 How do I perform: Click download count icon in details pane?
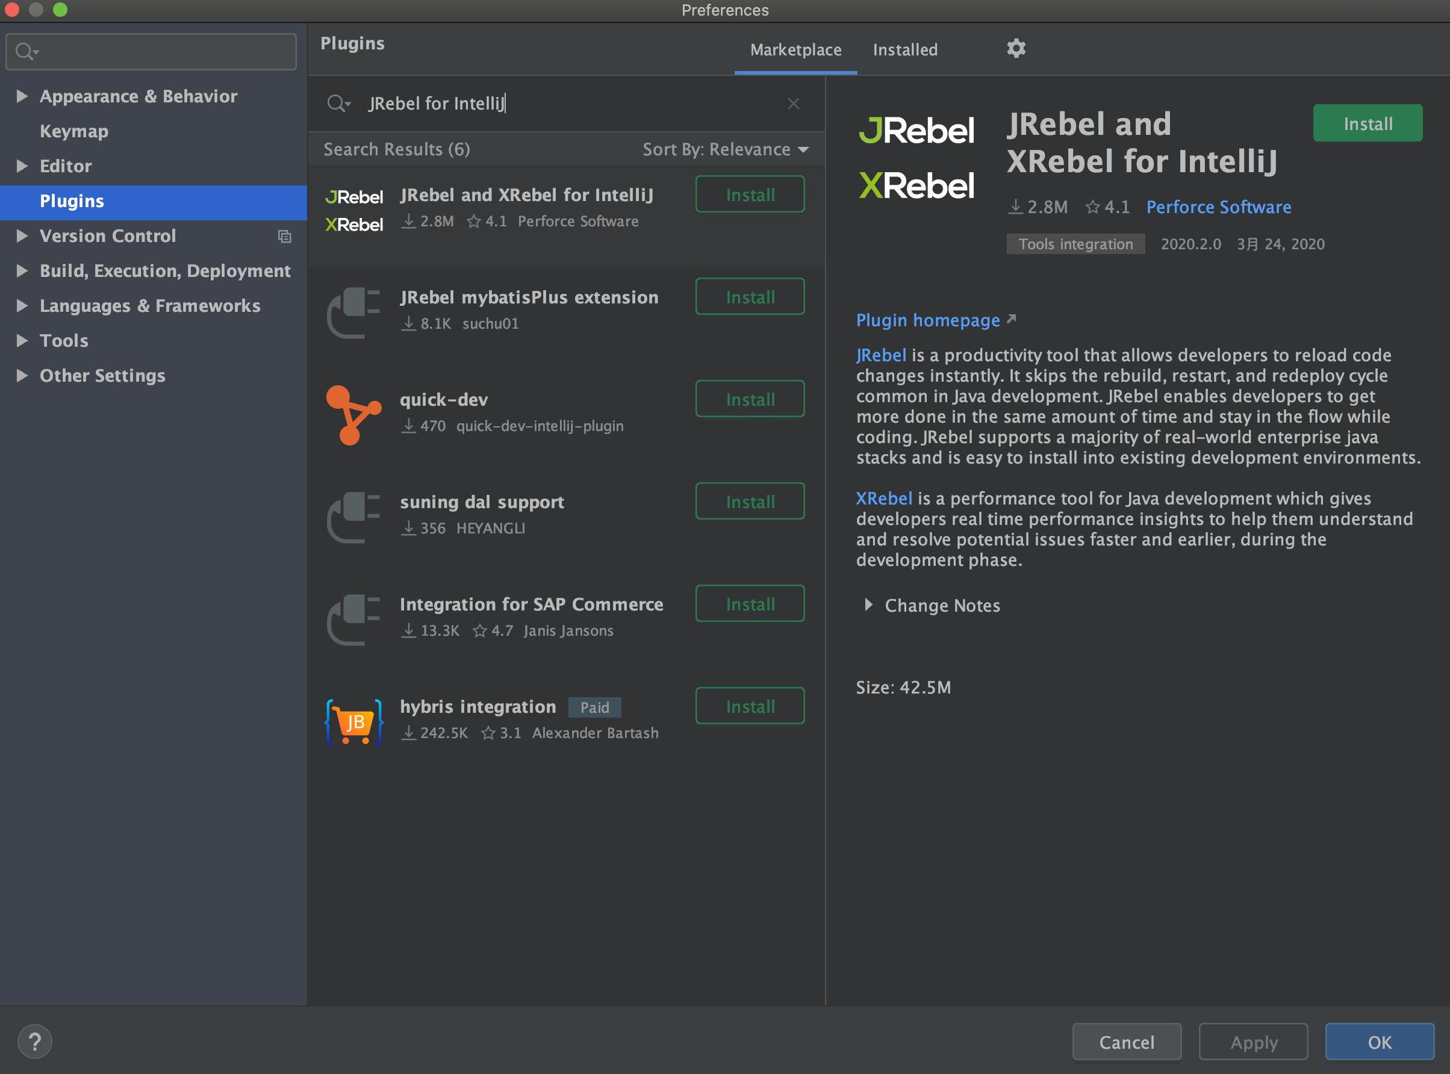click(1015, 206)
